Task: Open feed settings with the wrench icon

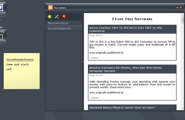Action: click(57, 17)
